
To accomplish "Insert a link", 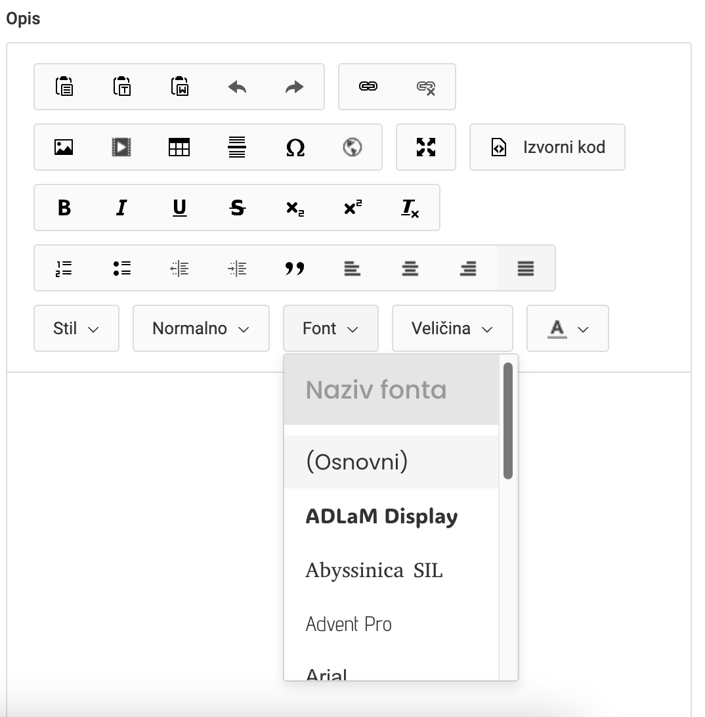I will pos(368,87).
